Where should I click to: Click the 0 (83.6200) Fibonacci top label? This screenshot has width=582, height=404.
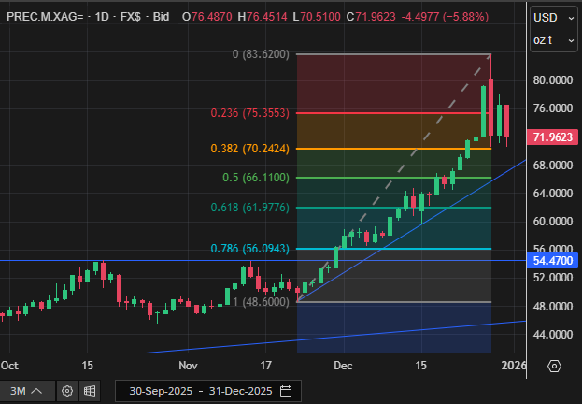pos(261,55)
